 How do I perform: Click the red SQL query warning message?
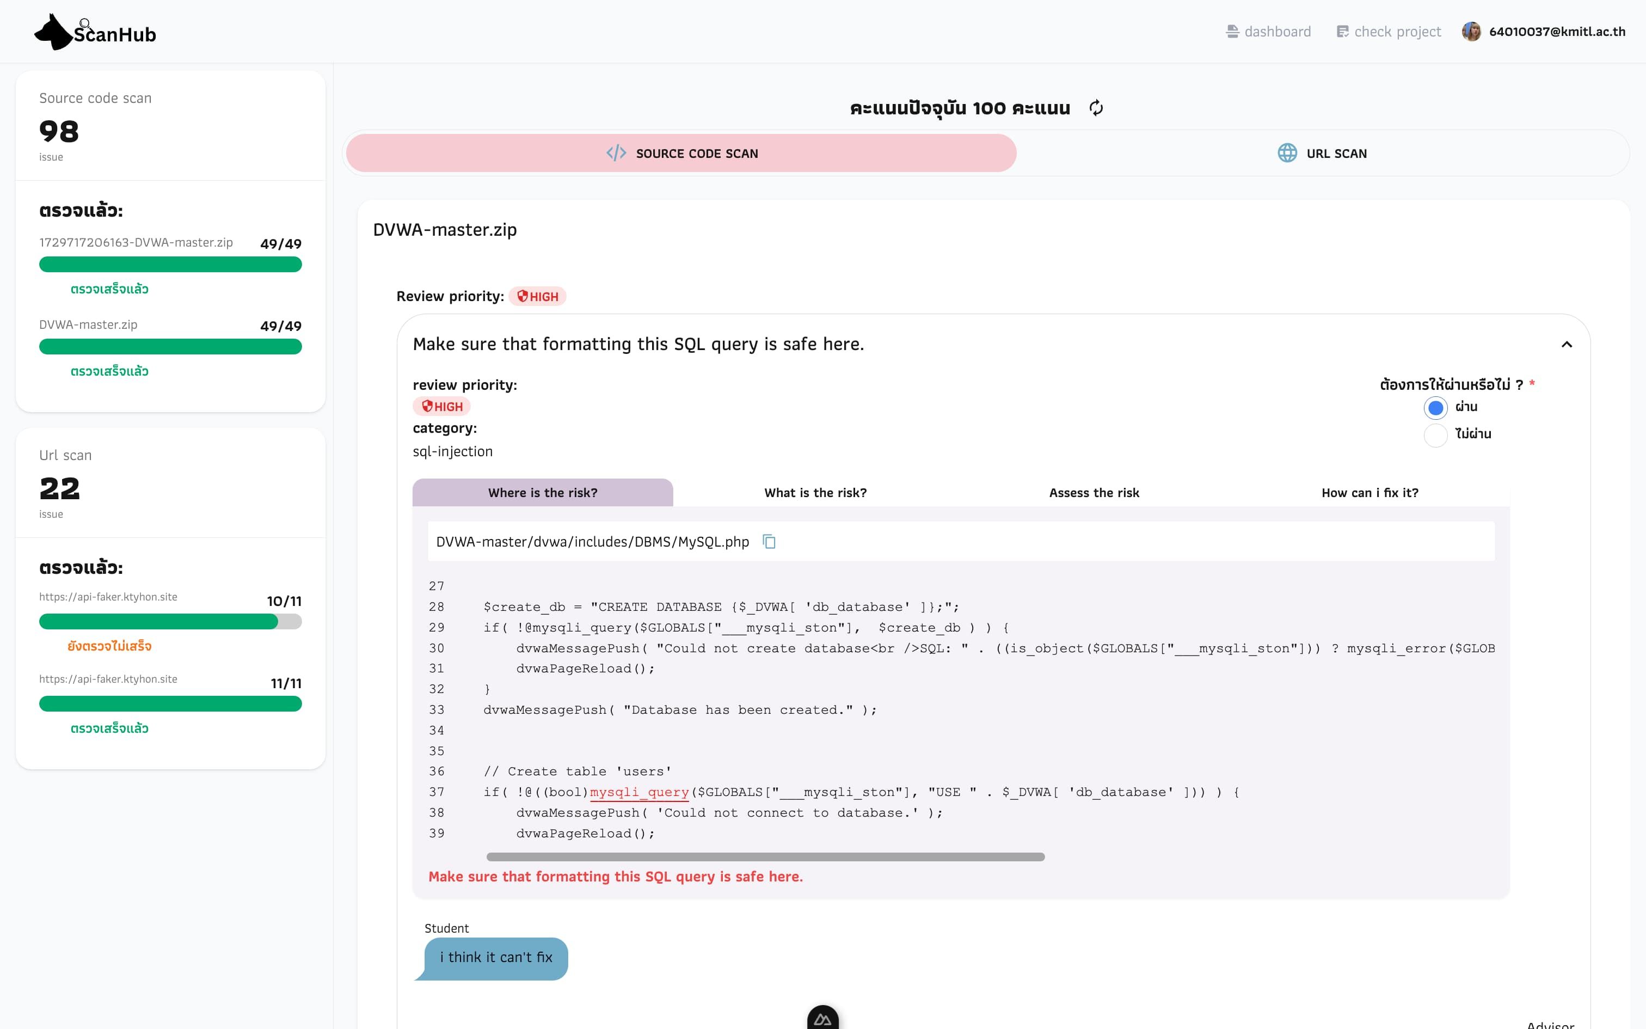616,877
